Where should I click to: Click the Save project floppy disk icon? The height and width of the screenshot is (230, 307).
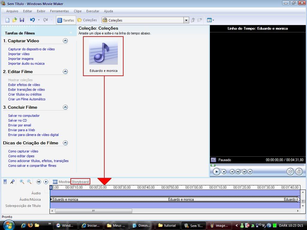pyautogui.click(x=22, y=20)
